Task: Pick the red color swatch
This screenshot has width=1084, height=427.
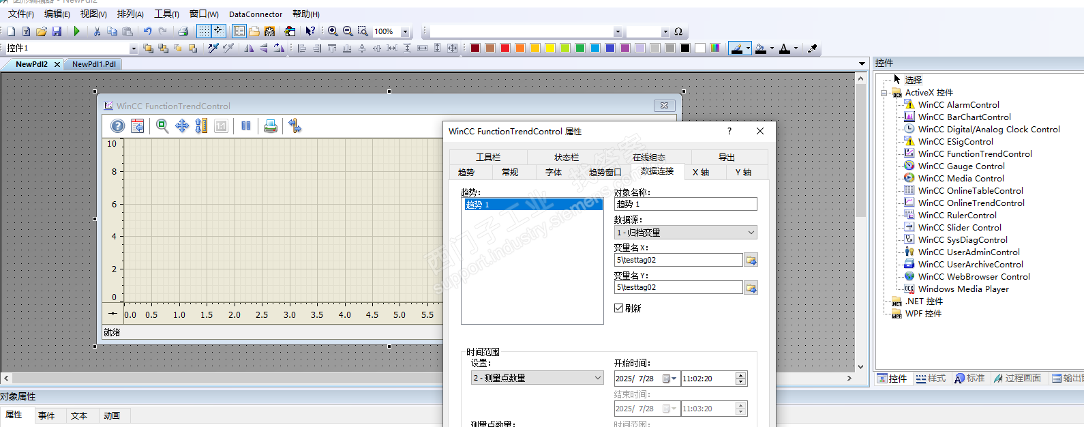Action: pos(505,48)
